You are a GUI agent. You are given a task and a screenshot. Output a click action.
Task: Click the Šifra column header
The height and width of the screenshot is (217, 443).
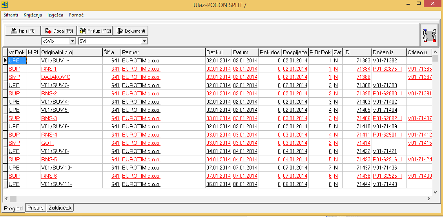tap(112, 52)
